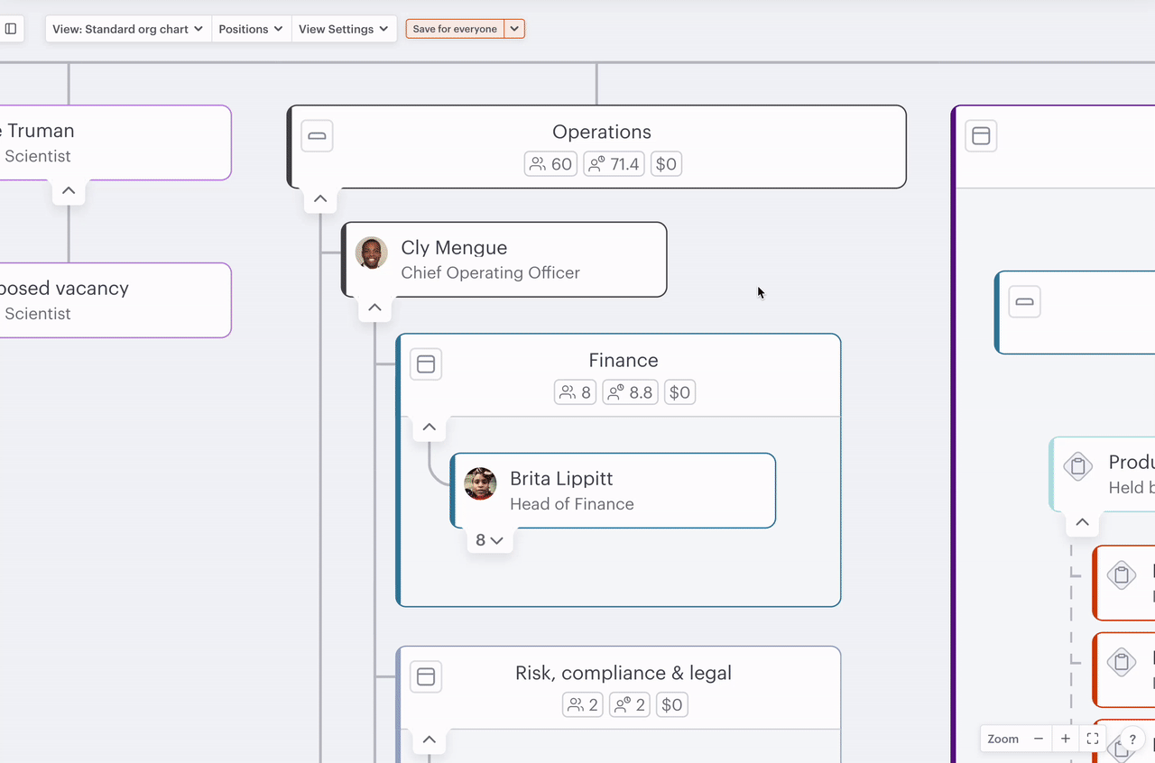1155x763 pixels.
Task: Click Operations headcount badge showing 60
Action: (x=550, y=164)
